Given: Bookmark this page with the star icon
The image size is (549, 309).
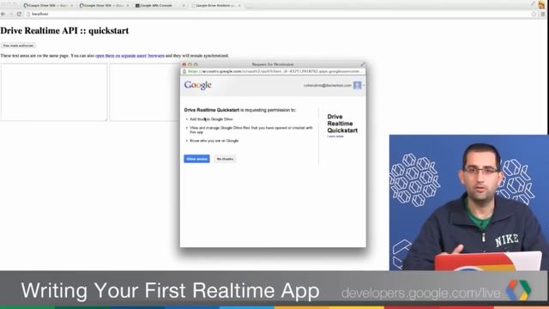Looking at the screenshot, I should coord(534,14).
